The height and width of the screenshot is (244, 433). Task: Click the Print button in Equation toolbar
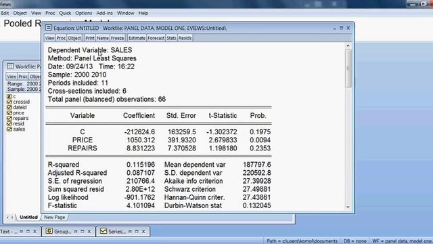(90, 38)
